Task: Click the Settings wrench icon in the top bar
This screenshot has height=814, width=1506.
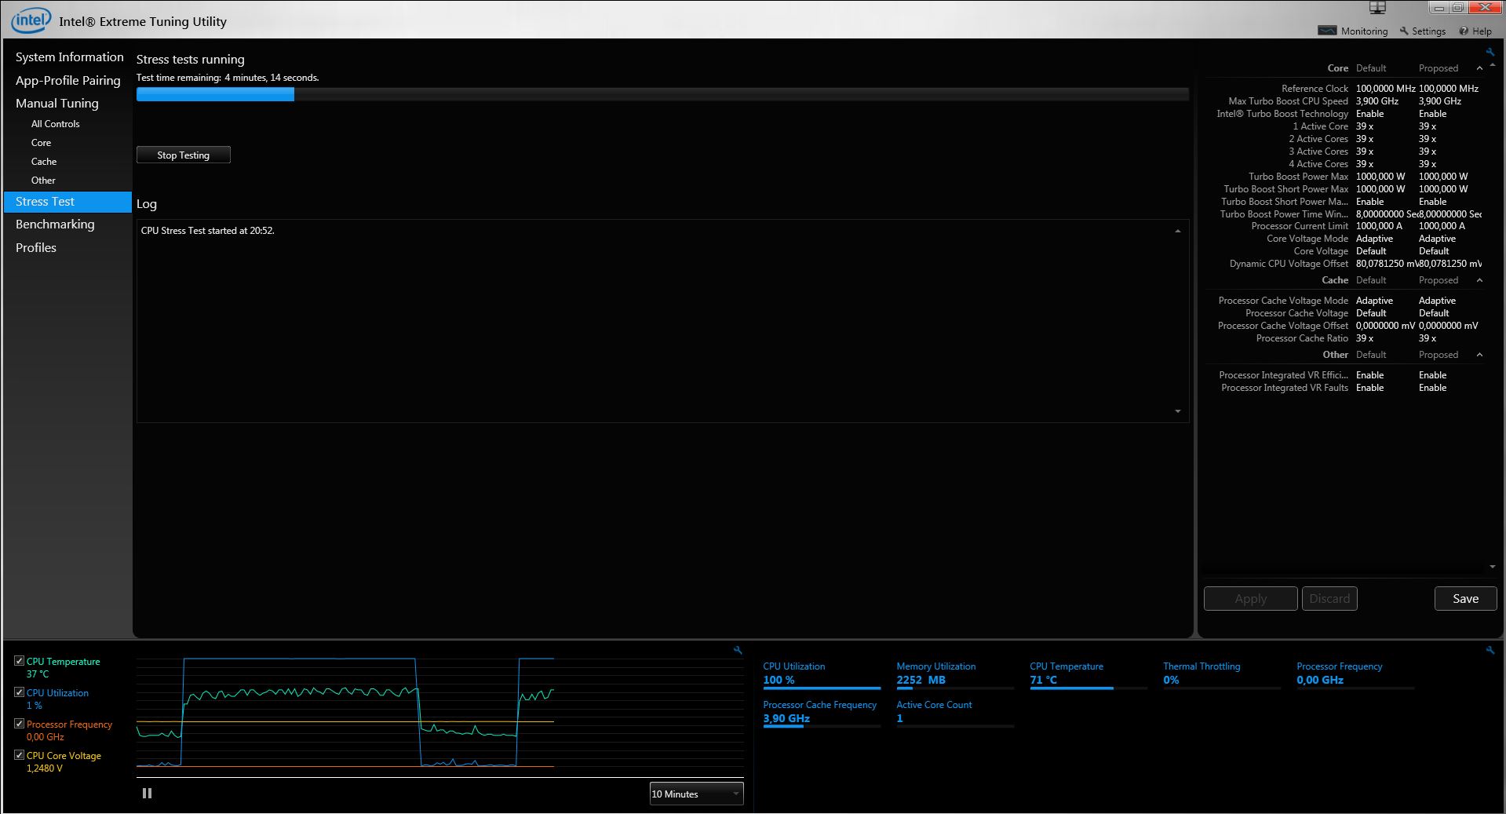Action: (1404, 31)
